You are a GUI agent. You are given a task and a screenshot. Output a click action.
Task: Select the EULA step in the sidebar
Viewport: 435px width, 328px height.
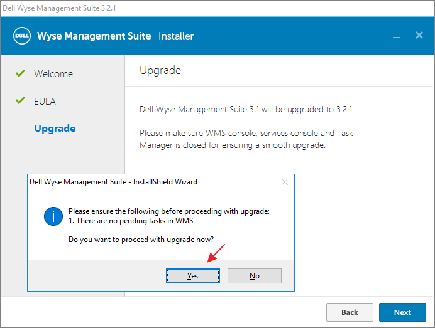click(x=45, y=101)
